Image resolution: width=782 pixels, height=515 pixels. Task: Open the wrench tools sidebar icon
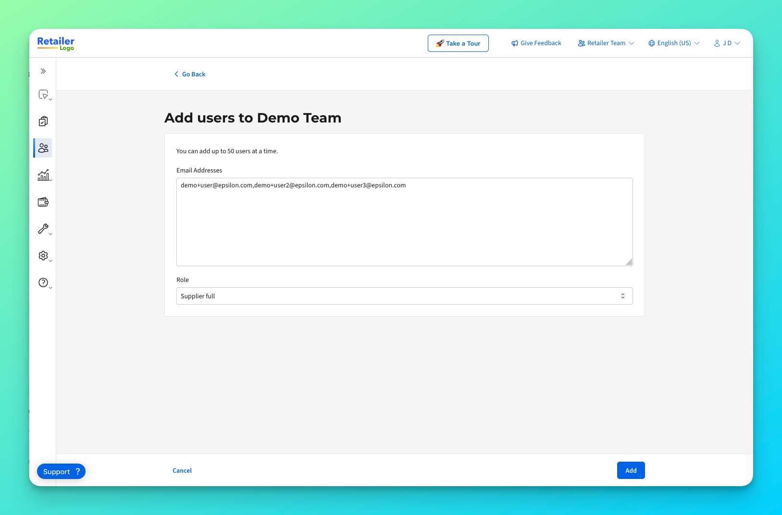pyautogui.click(x=44, y=229)
